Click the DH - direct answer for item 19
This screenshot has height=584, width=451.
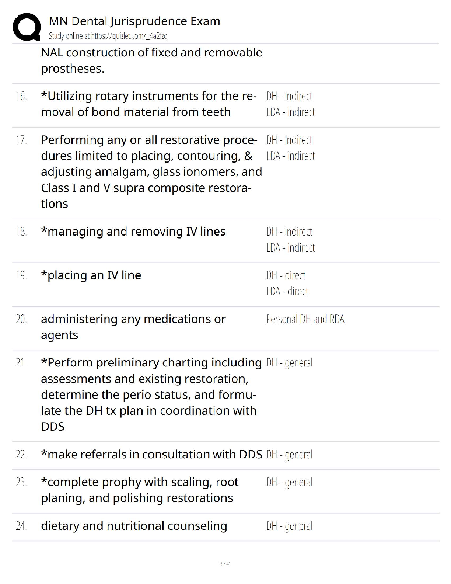pos(286,275)
